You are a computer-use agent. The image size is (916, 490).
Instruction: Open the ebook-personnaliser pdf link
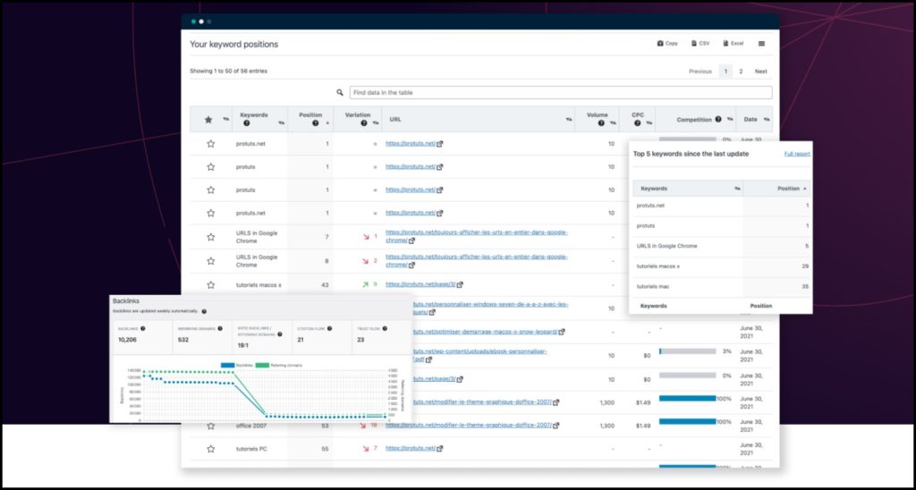click(x=480, y=355)
